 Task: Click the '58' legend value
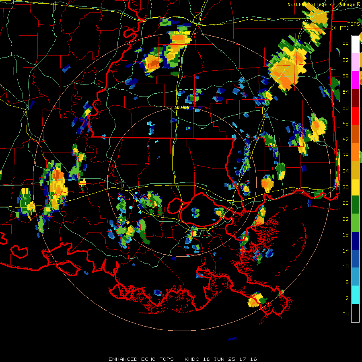pyautogui.click(x=346, y=76)
